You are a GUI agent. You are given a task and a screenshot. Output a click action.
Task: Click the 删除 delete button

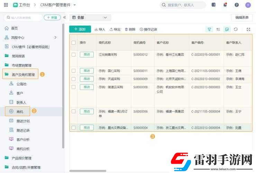pos(130,29)
